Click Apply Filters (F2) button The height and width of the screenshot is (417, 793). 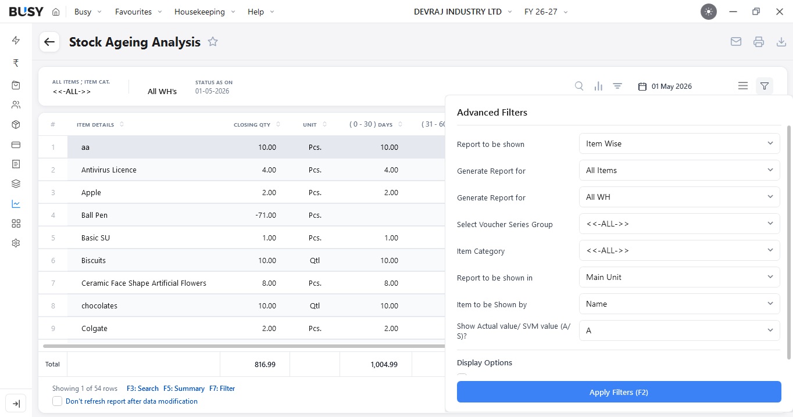(x=619, y=392)
